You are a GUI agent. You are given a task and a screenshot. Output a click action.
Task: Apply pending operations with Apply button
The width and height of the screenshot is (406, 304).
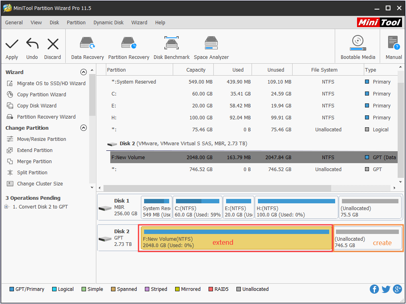12,49
